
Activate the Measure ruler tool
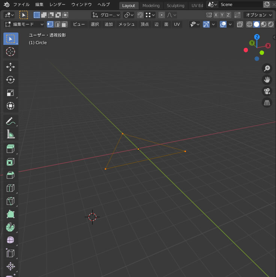point(10,134)
